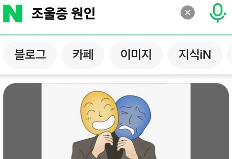The height and width of the screenshot is (159, 232).
Task: Click the word 조울증 in the search query
Action: (x=50, y=14)
